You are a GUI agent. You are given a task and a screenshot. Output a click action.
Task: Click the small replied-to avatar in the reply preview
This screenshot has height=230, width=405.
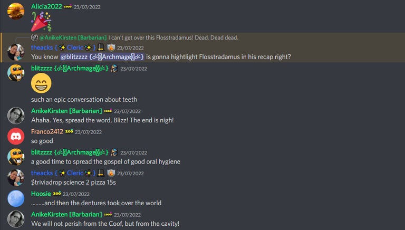pyautogui.click(x=34, y=37)
